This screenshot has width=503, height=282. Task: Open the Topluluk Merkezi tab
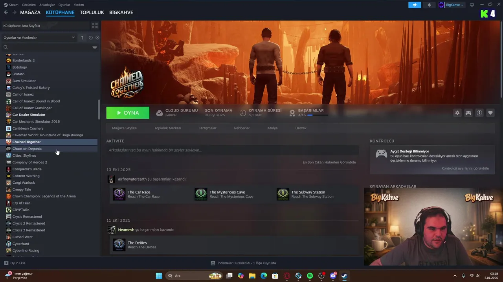pos(168,128)
